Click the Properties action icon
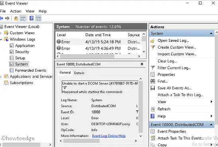 click(x=153, y=74)
